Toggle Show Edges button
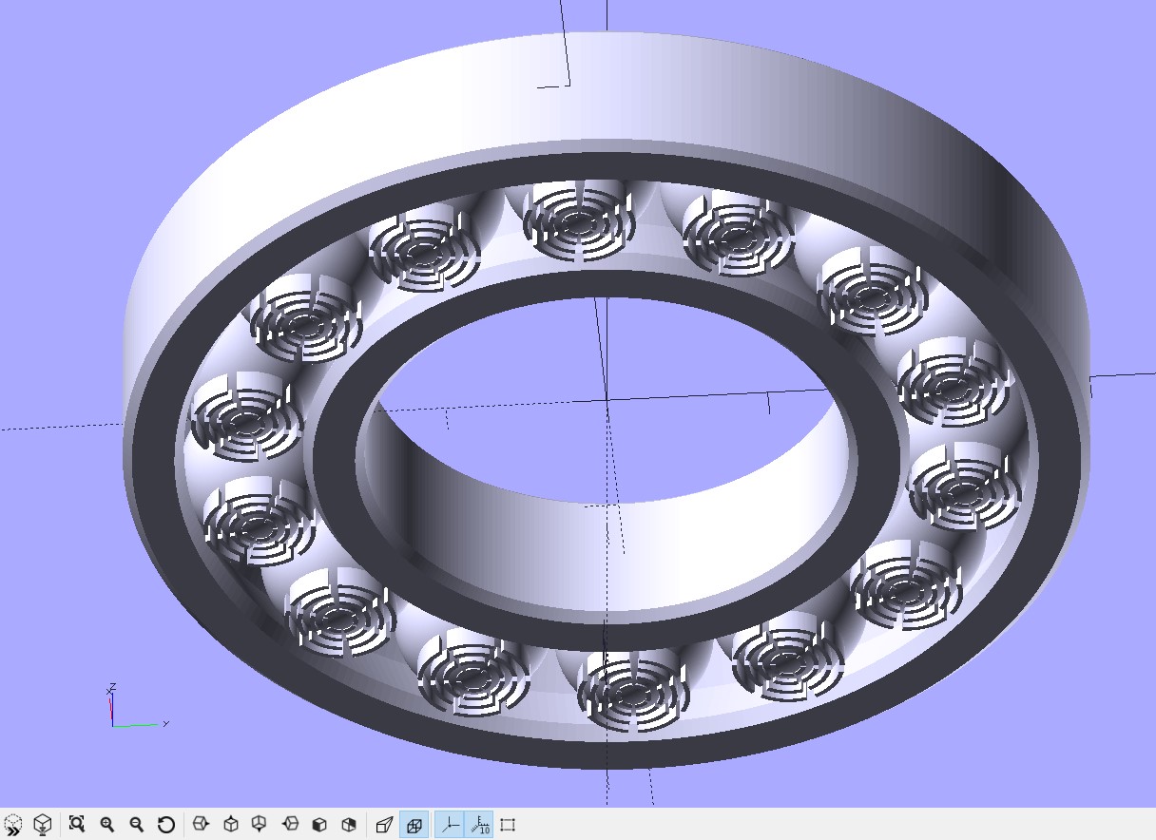The height and width of the screenshot is (840, 1156). click(x=508, y=824)
